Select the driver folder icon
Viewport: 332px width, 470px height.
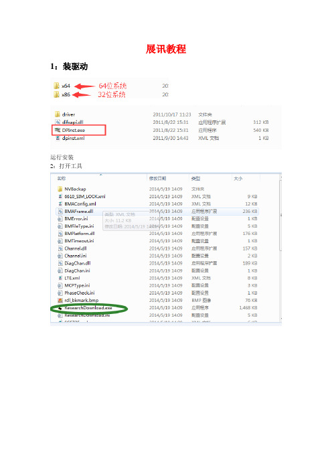pyautogui.click(x=58, y=114)
